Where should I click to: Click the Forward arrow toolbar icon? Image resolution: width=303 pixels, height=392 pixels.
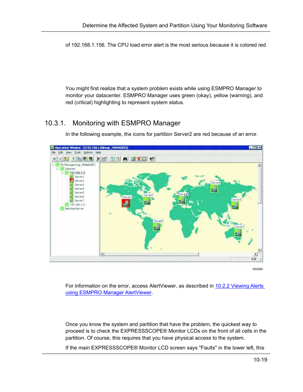click(60, 159)
